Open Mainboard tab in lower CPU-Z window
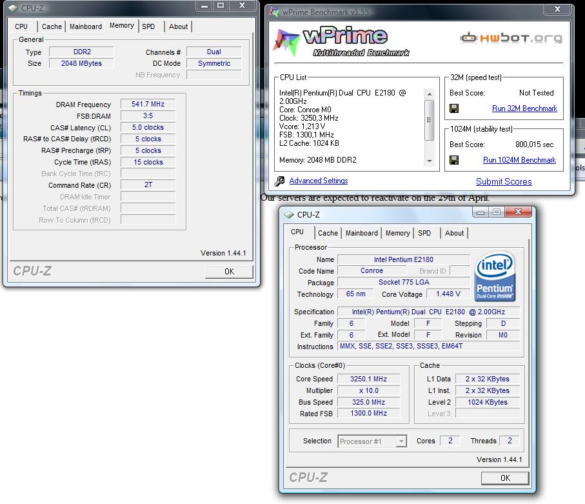The image size is (585, 504). (362, 233)
